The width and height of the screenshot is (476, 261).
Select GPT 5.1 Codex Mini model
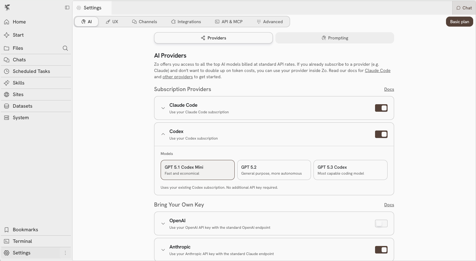point(198,170)
